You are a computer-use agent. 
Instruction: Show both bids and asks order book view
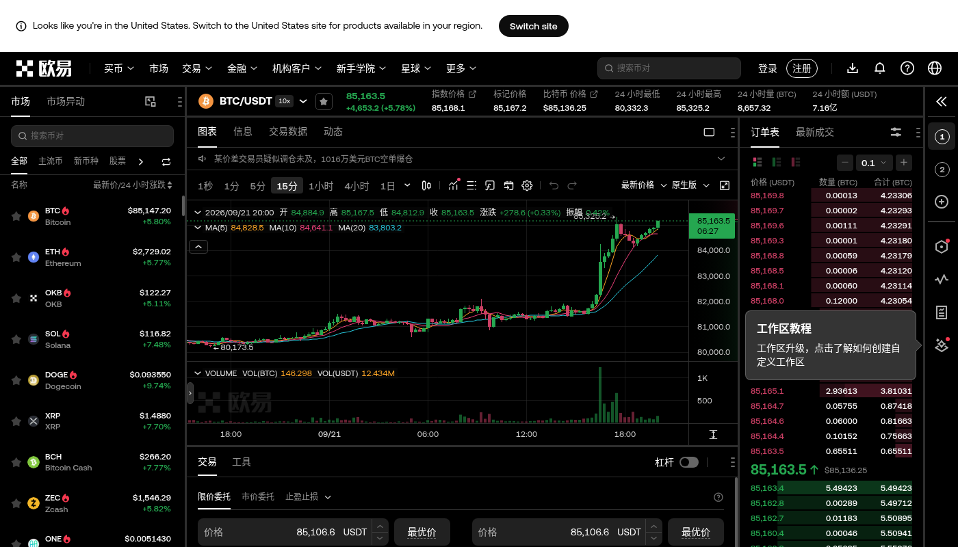pyautogui.click(x=758, y=162)
